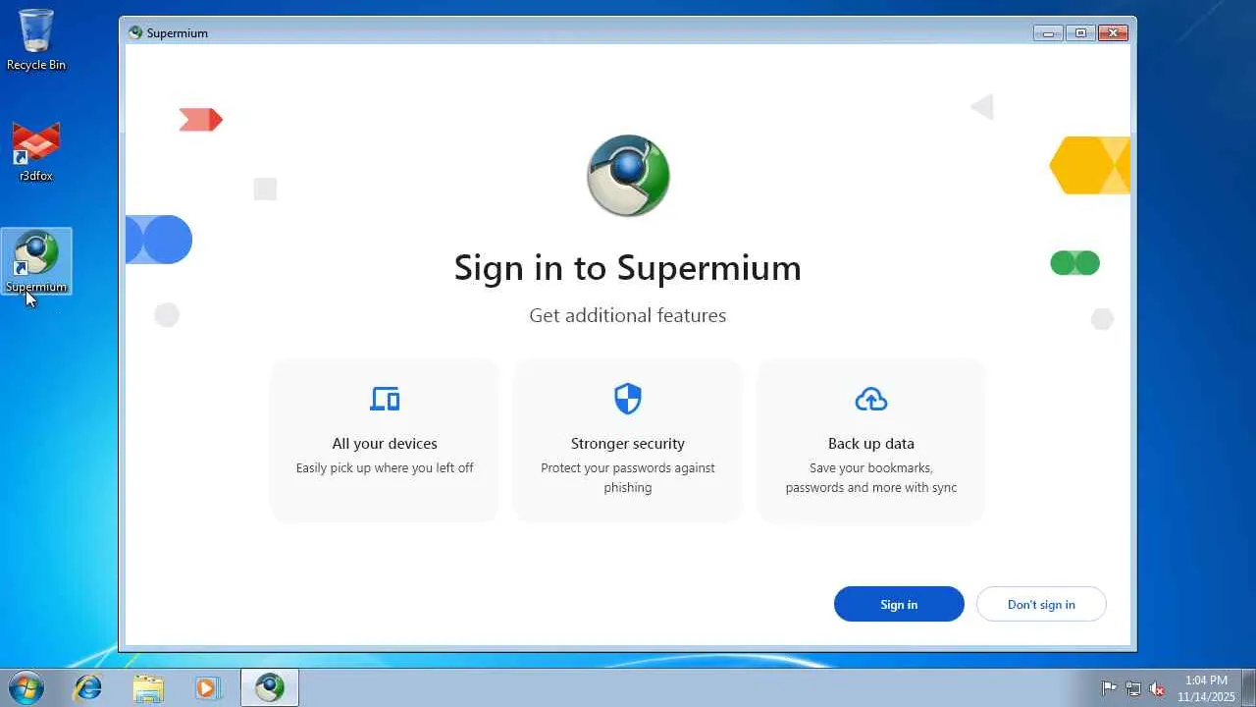Open the Windows Start menu
The image size is (1256, 707).
tap(25, 688)
